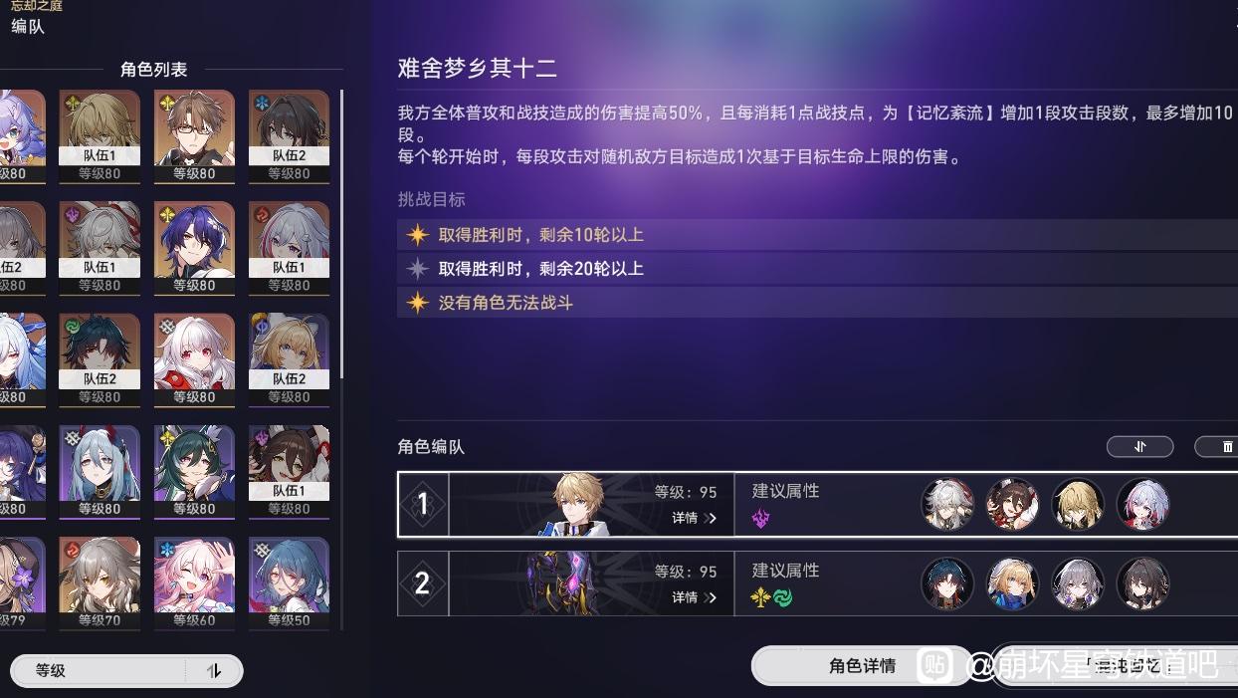Click the green-haired level 80 character thumbnail

pyautogui.click(x=194, y=472)
